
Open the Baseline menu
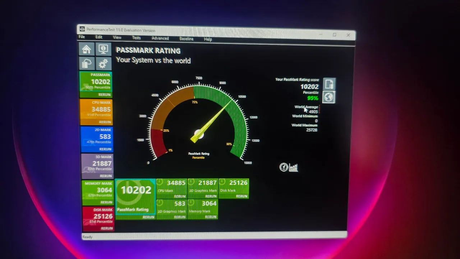pos(187,39)
